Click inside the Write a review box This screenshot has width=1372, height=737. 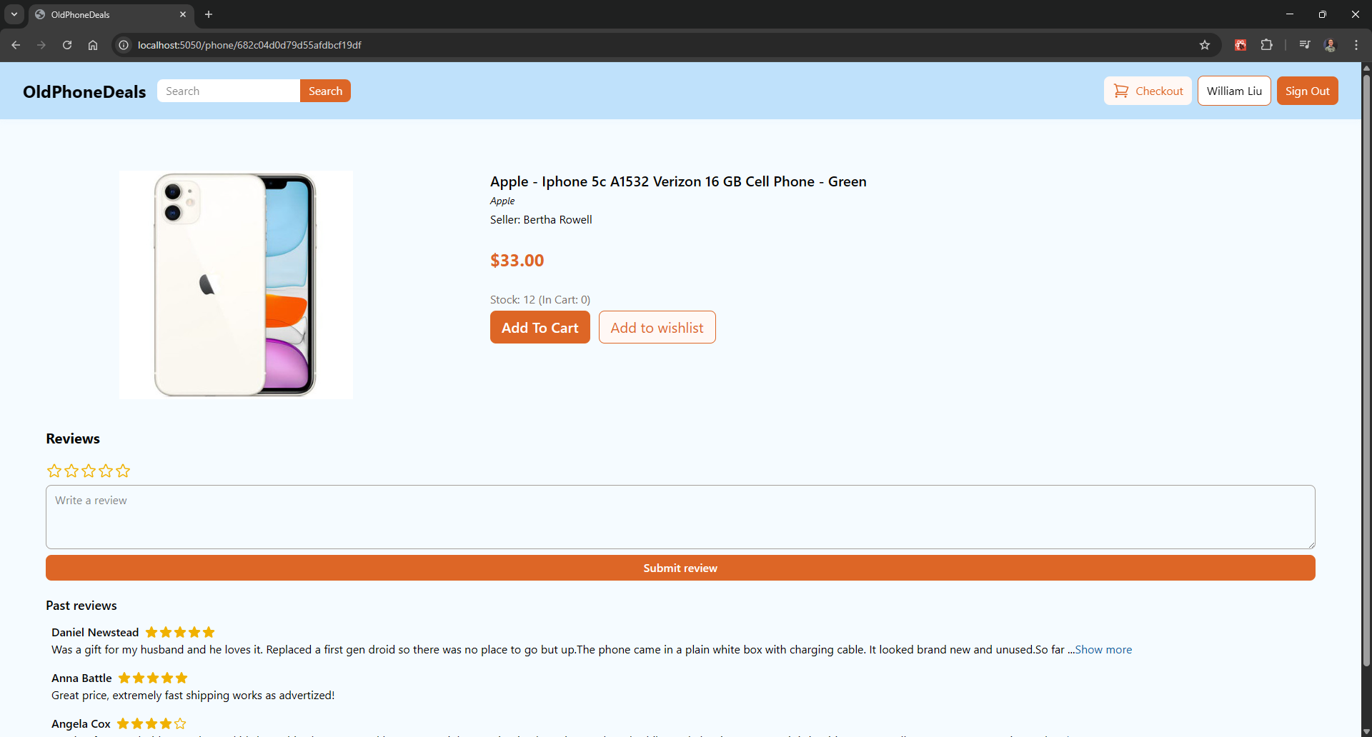[x=680, y=516]
